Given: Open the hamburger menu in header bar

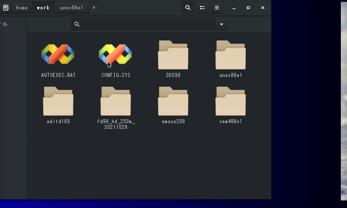Looking at the screenshot, I should pyautogui.click(x=217, y=8).
